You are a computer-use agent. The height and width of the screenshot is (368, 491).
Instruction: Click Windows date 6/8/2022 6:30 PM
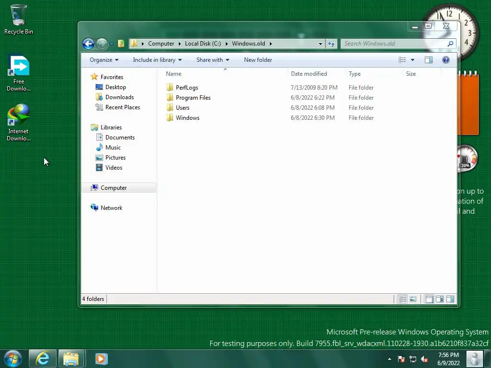(313, 118)
